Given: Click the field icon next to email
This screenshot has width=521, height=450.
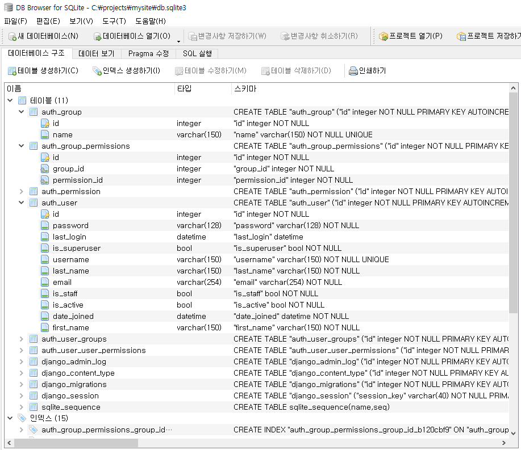Looking at the screenshot, I should click(45, 283).
